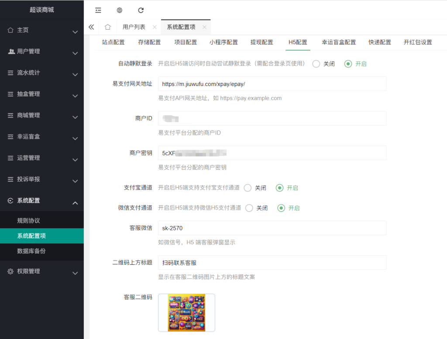Switch to the 提现配置 tab

coord(262,42)
